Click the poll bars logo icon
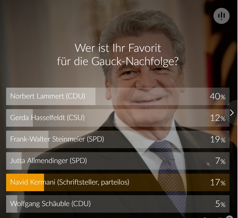The width and height of the screenshot is (238, 218). coord(221,16)
